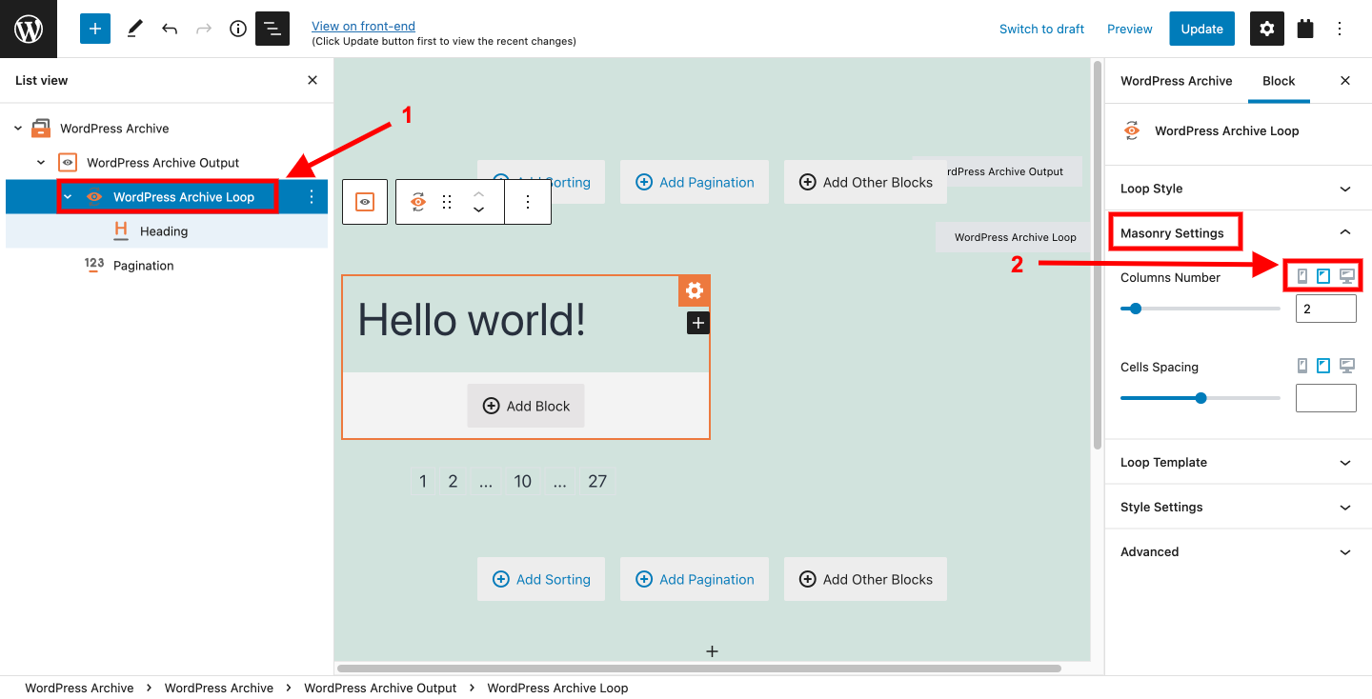Open the Settings gear in the top bar
The height and width of the screenshot is (699, 1372).
pos(1267,29)
